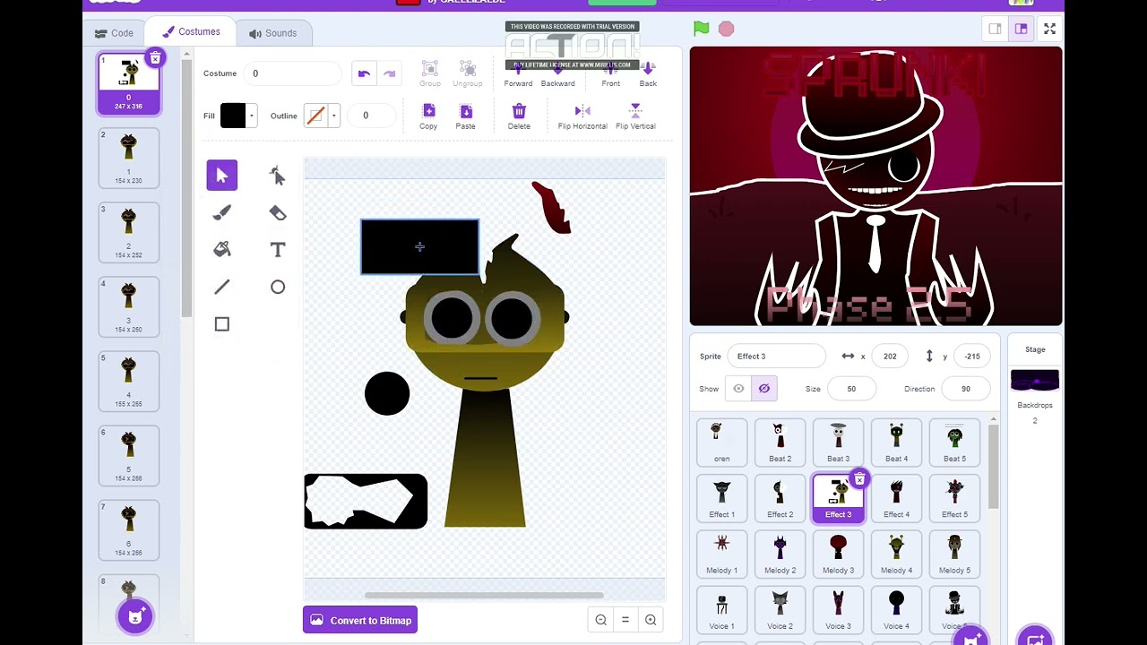Choose the Rectangle tool
The image size is (1147, 645).
point(222,324)
